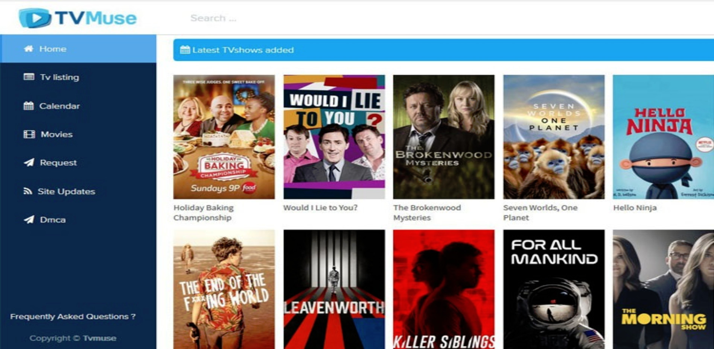The height and width of the screenshot is (349, 714).
Task: Open The Brokenwood Mysteries poster
Action: [x=444, y=137]
